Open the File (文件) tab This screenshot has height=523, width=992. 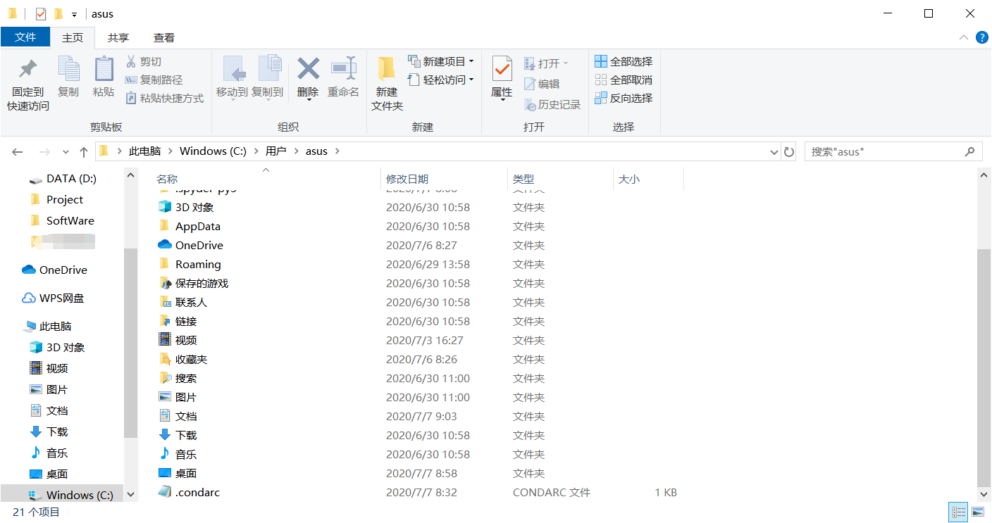pyautogui.click(x=25, y=37)
